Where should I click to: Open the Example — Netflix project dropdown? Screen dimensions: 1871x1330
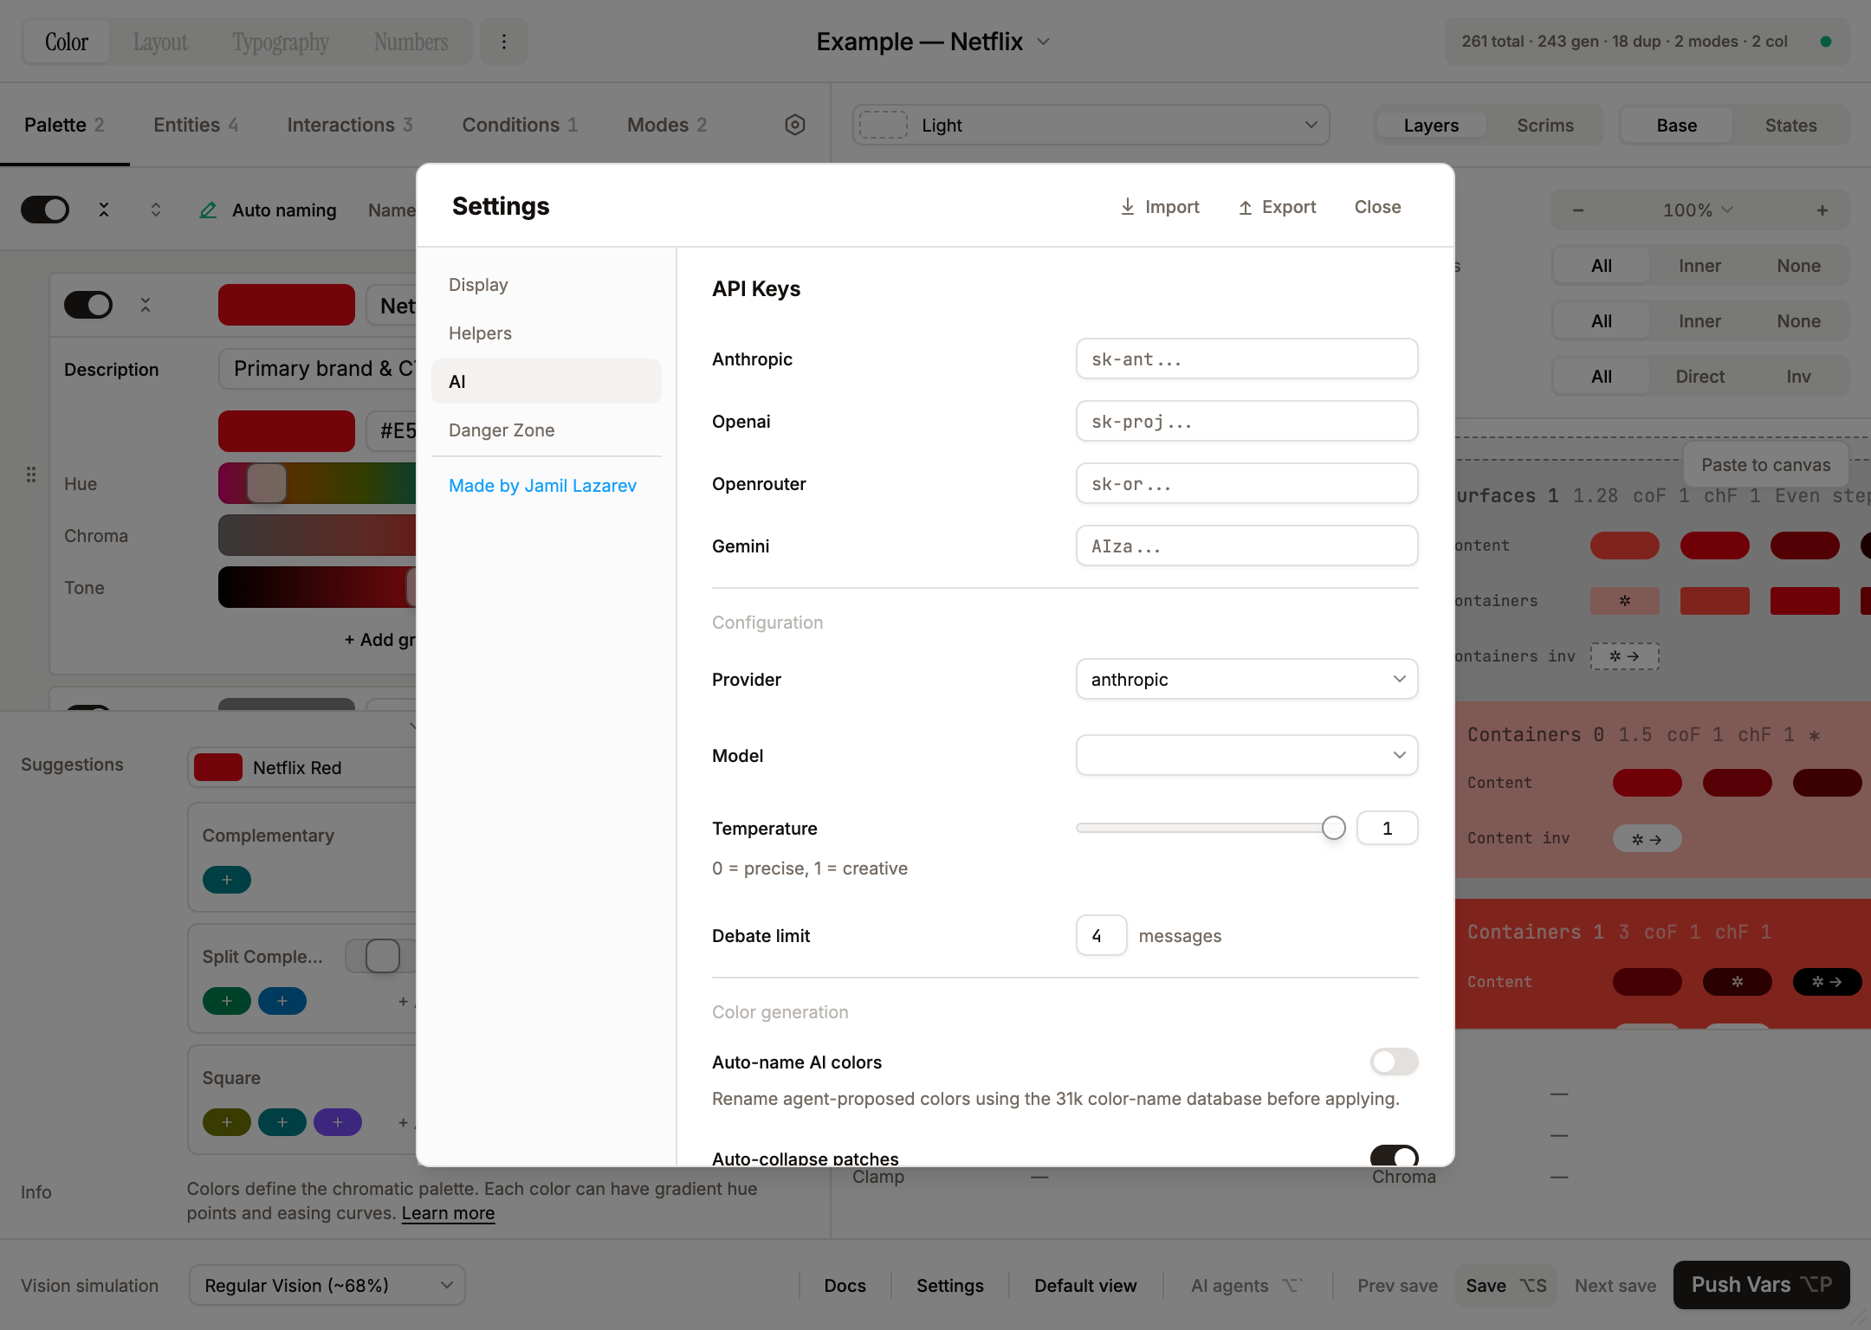933,42
